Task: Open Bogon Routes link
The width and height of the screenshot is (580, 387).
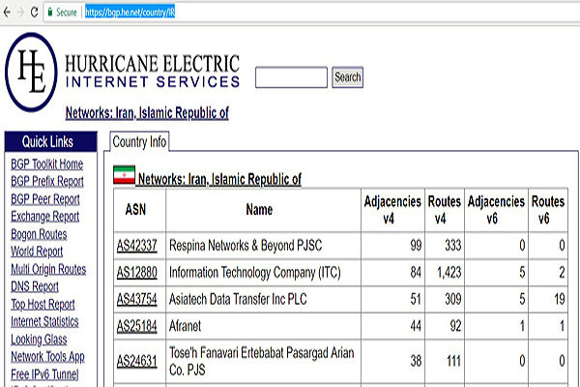Action: click(39, 234)
